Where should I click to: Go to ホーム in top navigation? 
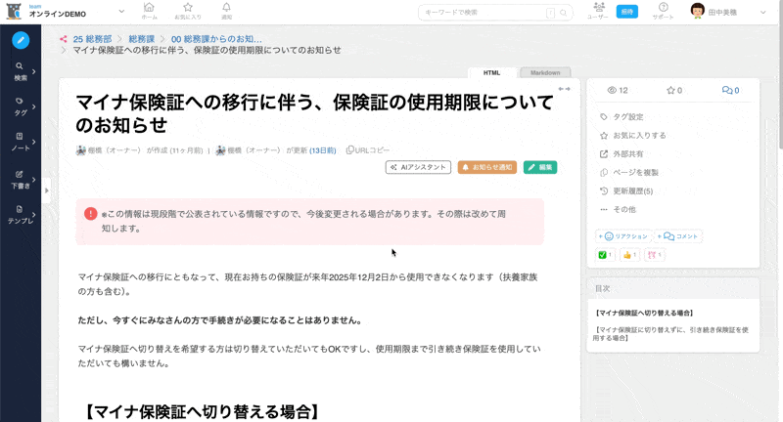pos(149,12)
